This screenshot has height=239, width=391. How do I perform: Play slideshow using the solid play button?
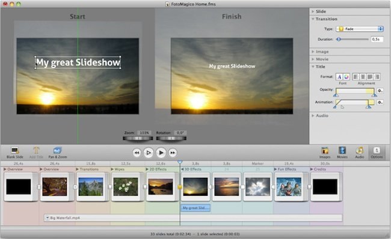(x=161, y=153)
